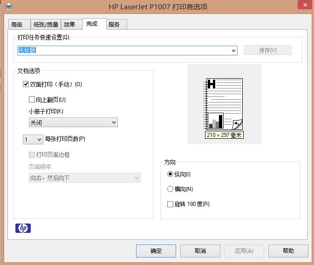This screenshot has width=314, height=265.
Task: Enable the 旋转 180 度 checkbox
Action: click(170, 204)
